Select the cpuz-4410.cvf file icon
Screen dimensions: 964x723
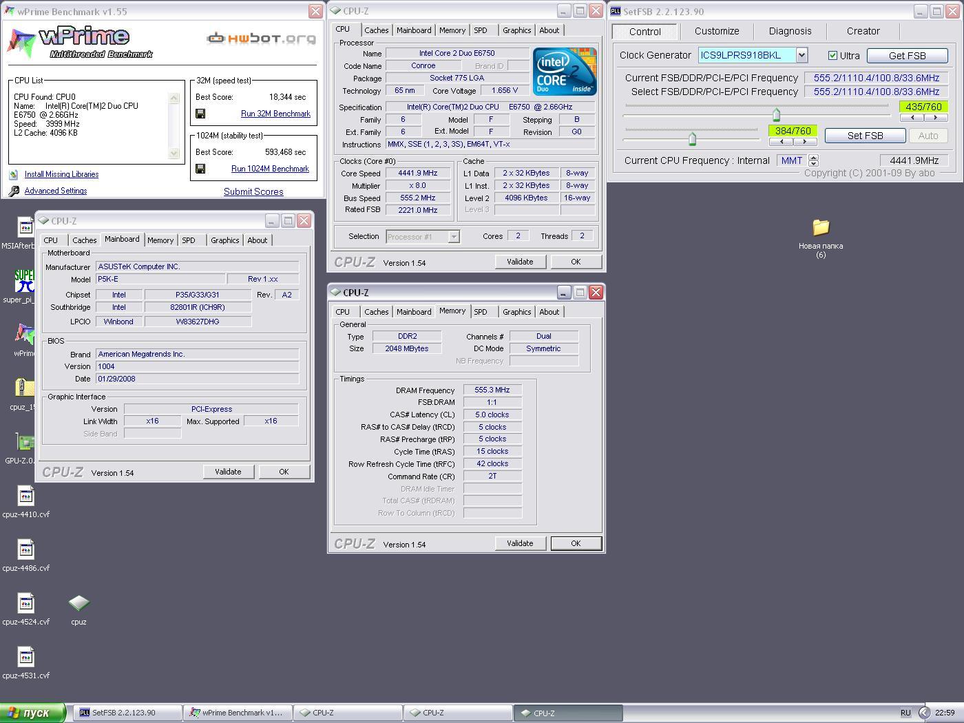(x=25, y=496)
